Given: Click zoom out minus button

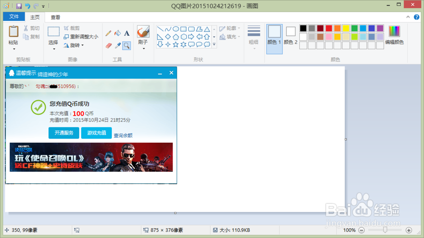Looking at the screenshot, I should pyautogui.click(x=362, y=230).
